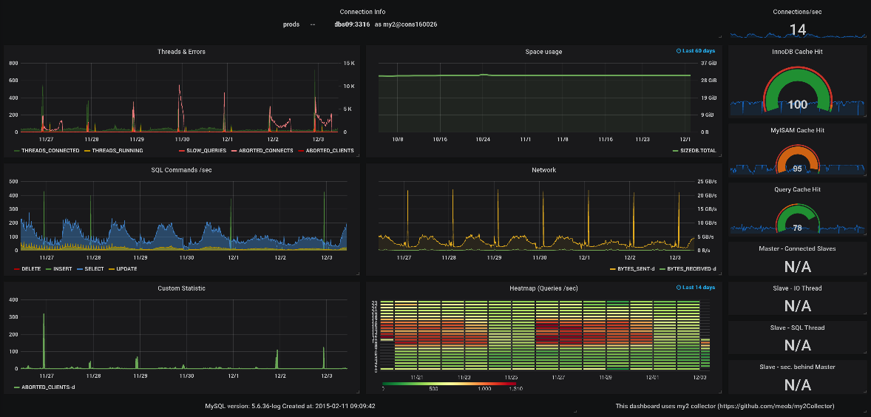
Task: Open Master - Connected Slaves title menu
Action: (797, 248)
